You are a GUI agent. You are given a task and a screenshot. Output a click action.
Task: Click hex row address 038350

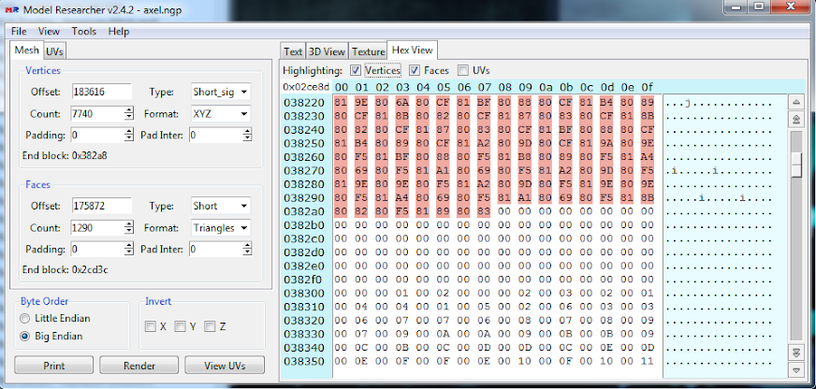point(304,362)
